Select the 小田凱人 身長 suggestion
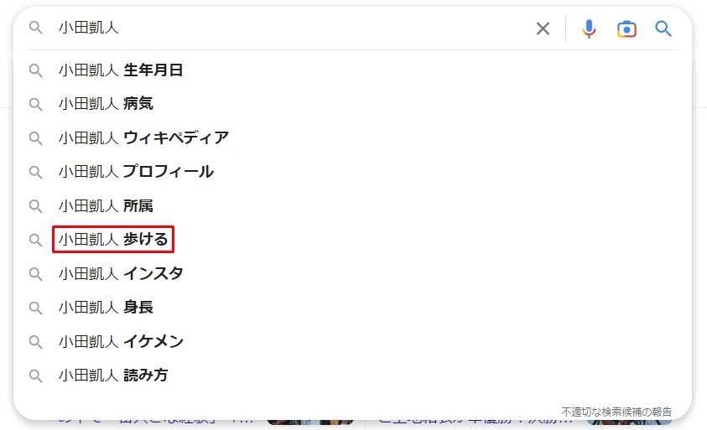Screen dimensions: 707x430 [x=106, y=308]
